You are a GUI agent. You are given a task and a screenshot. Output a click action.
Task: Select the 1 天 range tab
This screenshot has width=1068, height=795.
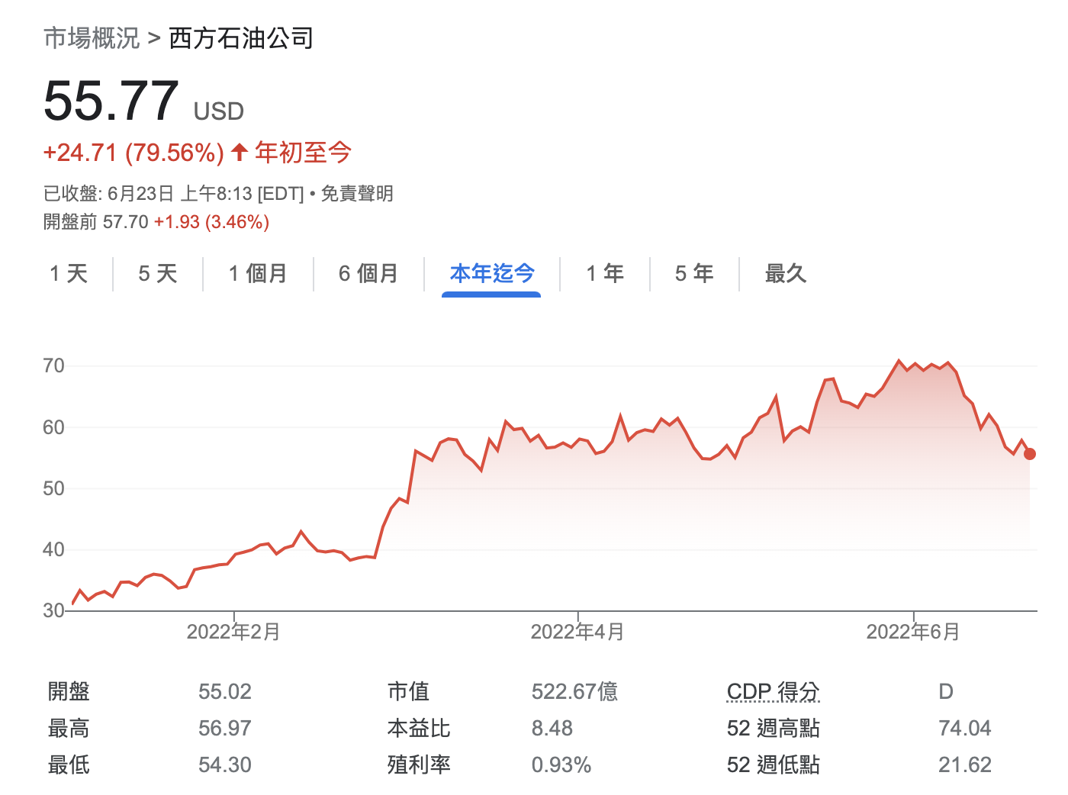[x=69, y=273]
